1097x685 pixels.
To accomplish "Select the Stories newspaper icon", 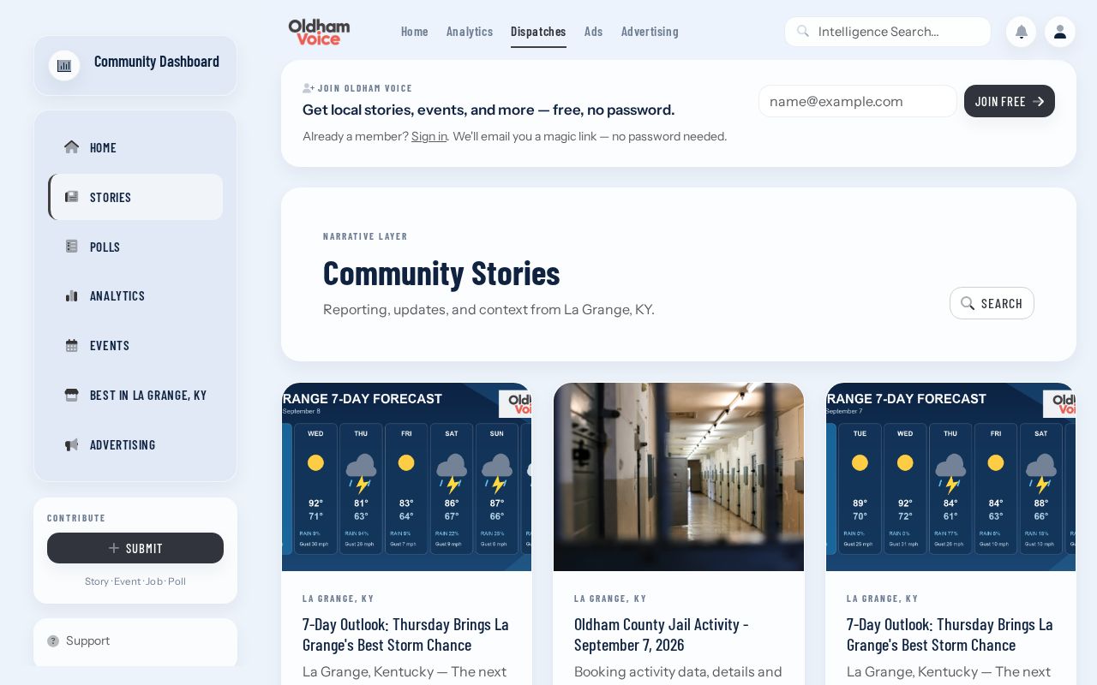I will point(72,196).
